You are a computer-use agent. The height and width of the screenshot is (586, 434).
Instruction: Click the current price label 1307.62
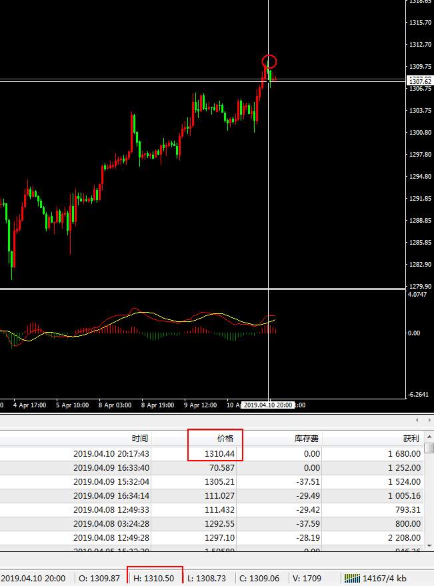click(x=420, y=81)
